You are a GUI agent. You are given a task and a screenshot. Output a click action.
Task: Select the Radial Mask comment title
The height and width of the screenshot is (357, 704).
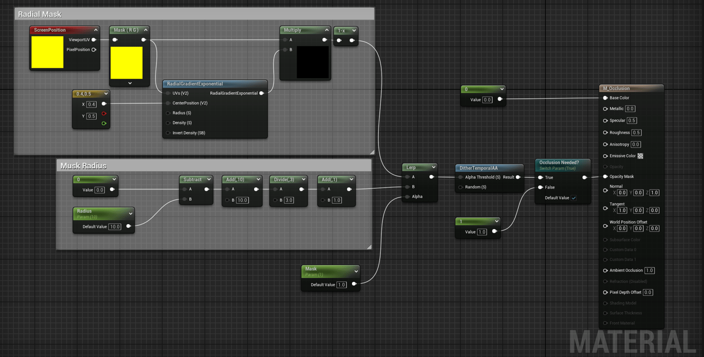(x=40, y=14)
